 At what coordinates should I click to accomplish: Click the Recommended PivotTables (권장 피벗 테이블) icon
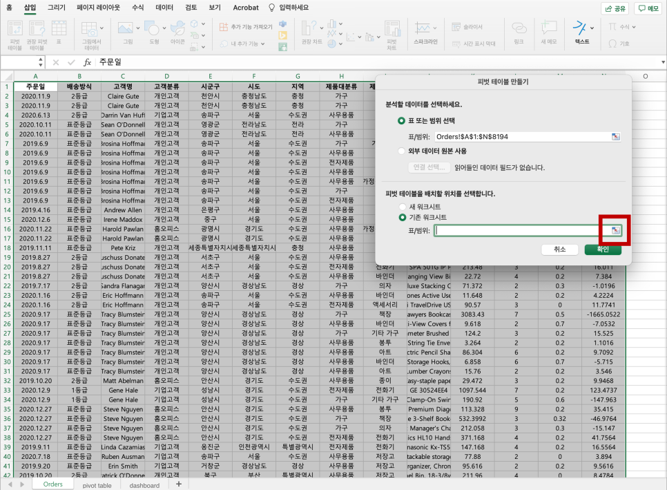[37, 28]
